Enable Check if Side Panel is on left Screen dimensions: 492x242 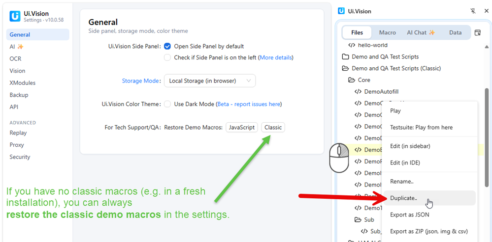tap(167, 57)
